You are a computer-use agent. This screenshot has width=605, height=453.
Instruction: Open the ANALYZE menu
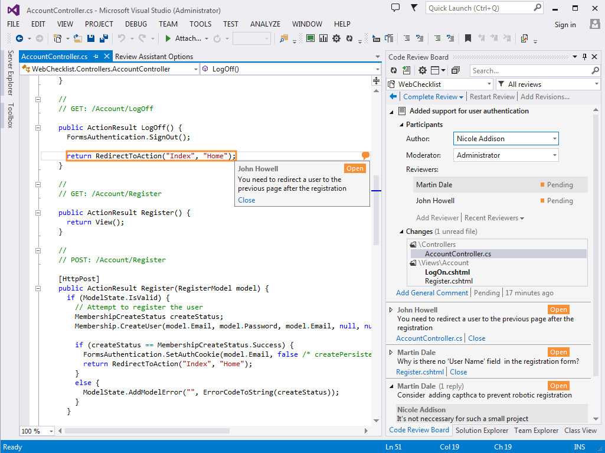[265, 24]
